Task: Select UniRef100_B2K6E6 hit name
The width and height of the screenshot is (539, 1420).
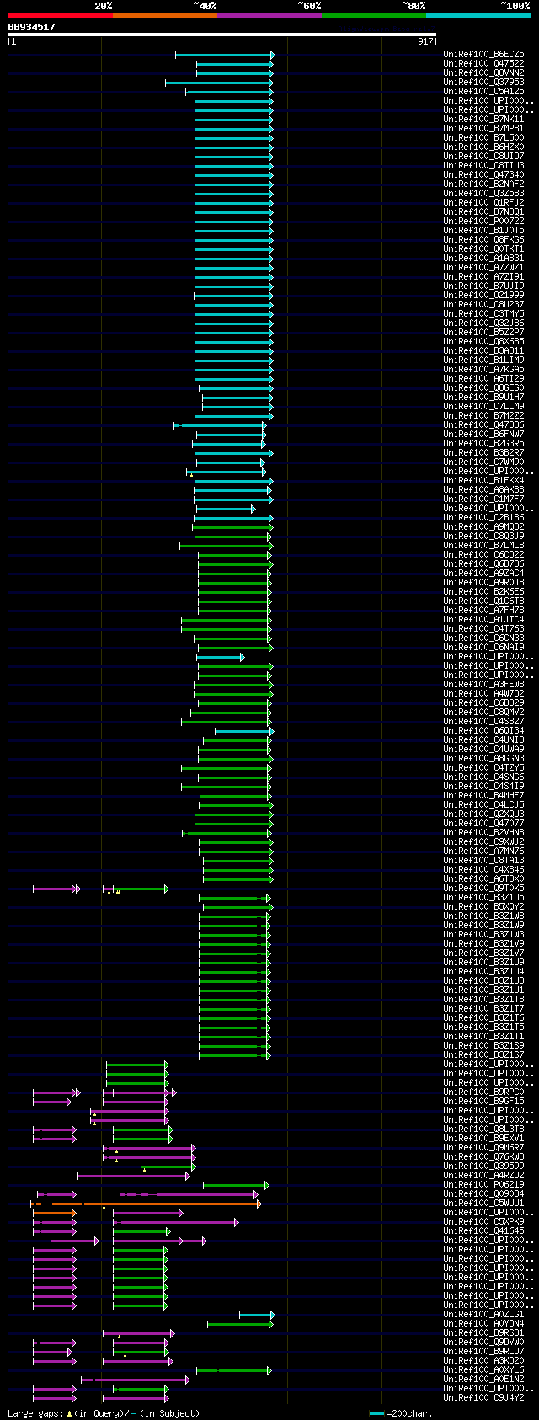Action: (x=483, y=592)
